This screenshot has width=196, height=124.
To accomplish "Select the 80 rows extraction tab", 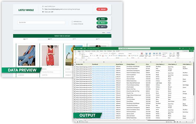I will (50, 39).
